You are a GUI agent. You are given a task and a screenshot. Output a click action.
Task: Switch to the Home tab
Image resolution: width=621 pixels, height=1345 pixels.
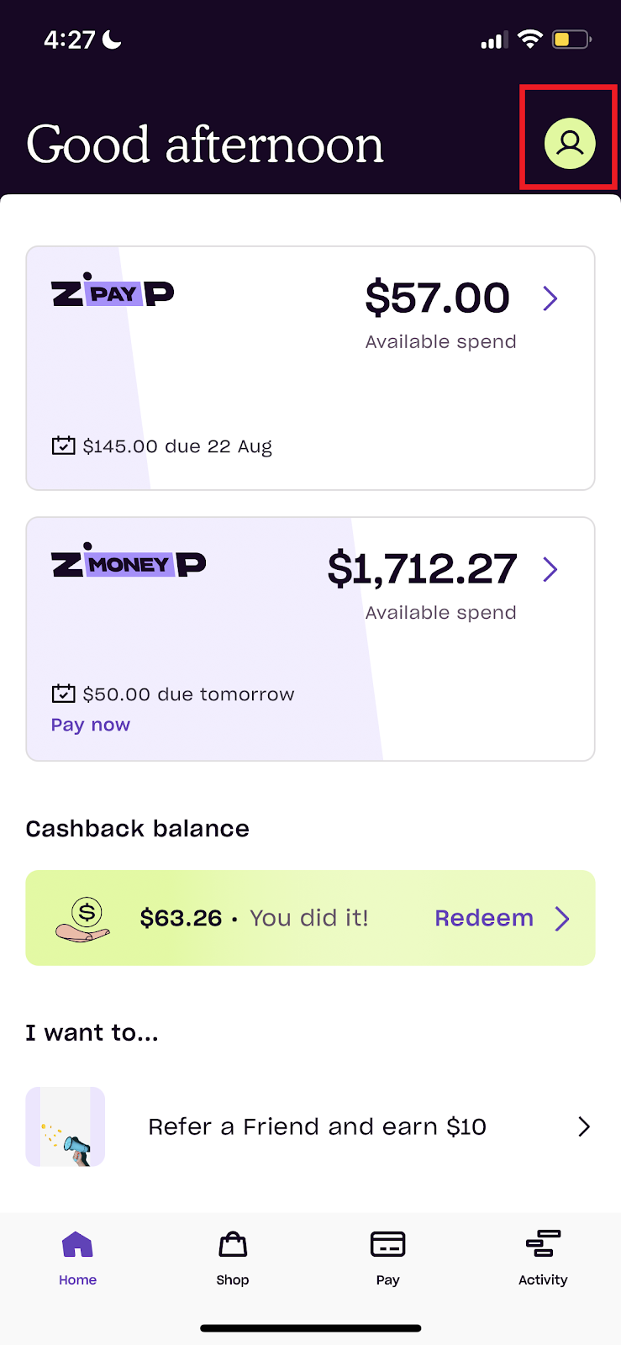click(x=77, y=1258)
